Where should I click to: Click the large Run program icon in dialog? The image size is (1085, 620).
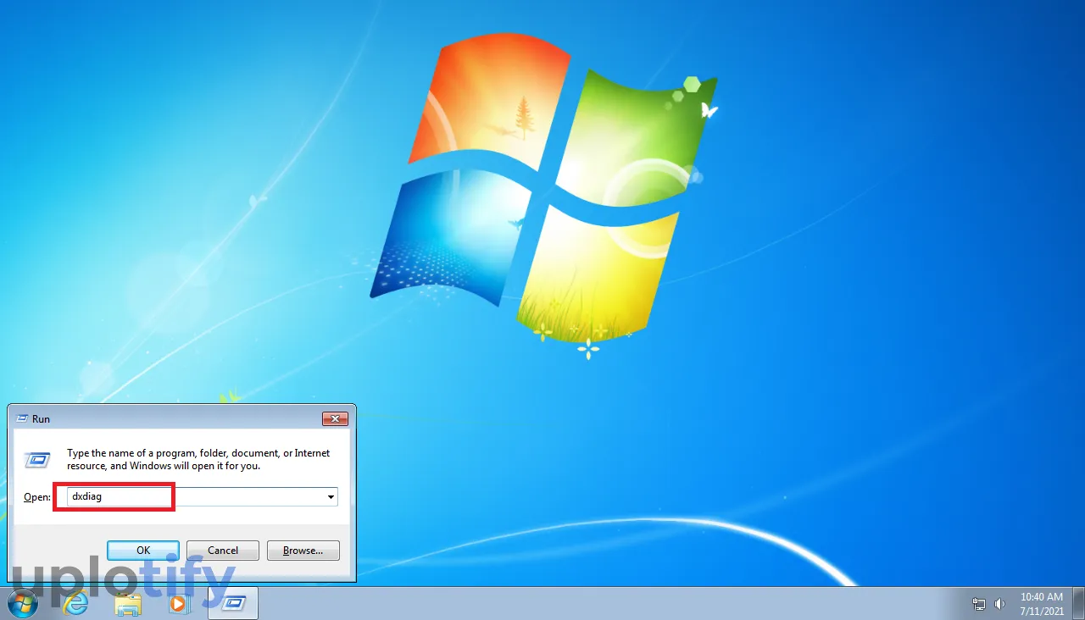coord(37,460)
